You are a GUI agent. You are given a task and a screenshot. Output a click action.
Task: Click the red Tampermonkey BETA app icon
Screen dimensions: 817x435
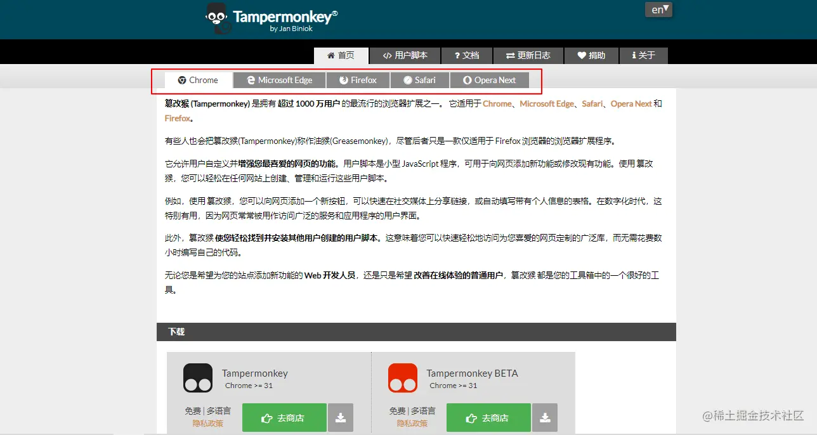pos(403,378)
